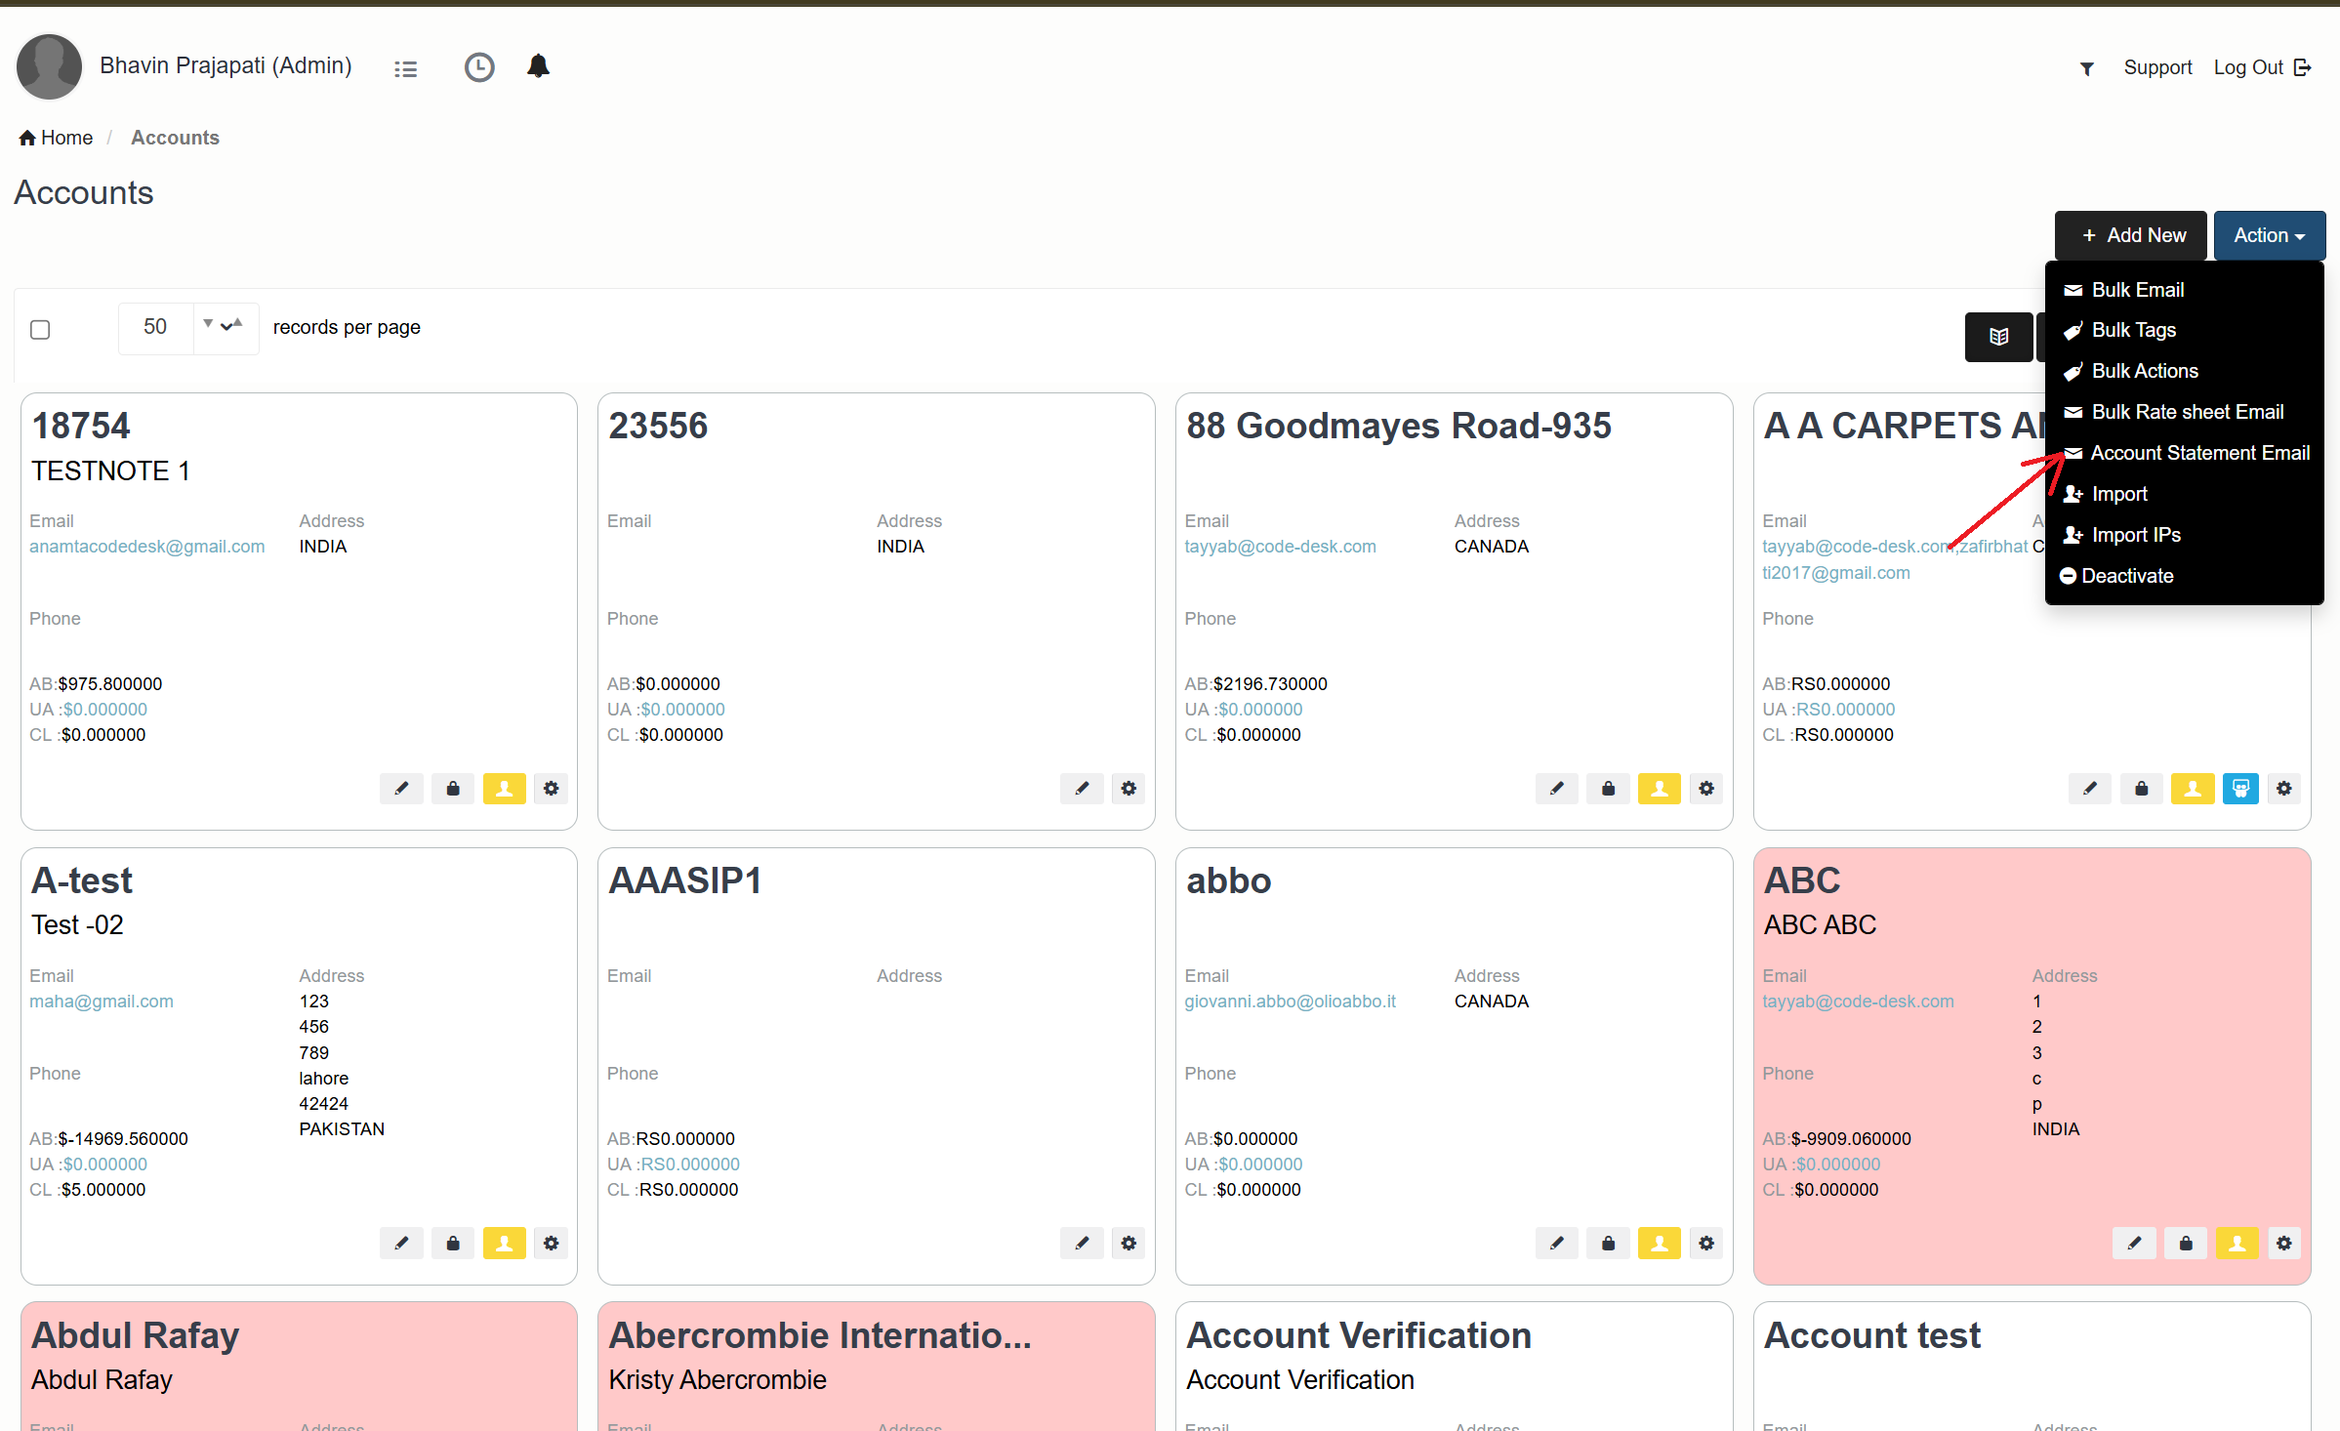Click lock icon on 88 Goodmayes Road-935 card

pyautogui.click(x=1608, y=789)
